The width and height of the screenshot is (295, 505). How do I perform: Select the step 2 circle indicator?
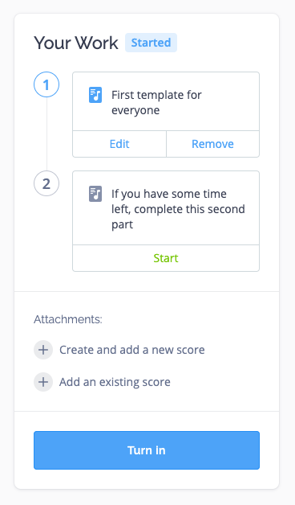(46, 183)
